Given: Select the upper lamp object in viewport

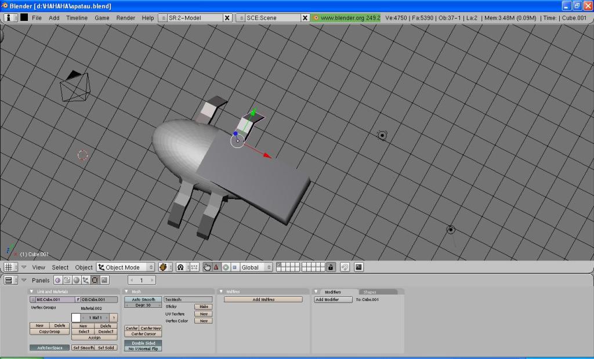Looking at the screenshot, I should pyautogui.click(x=382, y=135).
